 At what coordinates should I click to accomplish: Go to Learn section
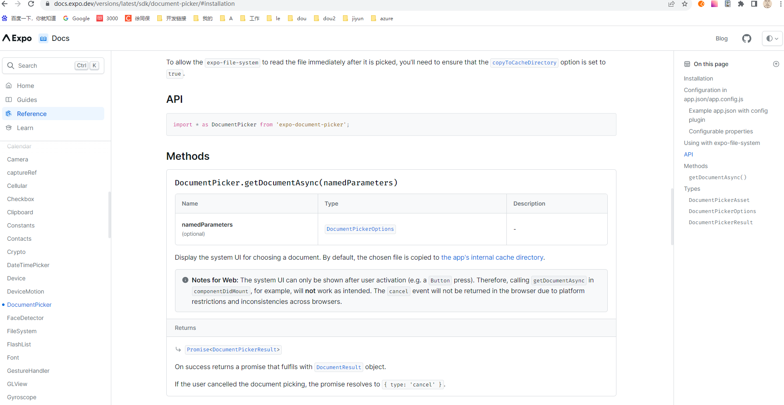53,128
